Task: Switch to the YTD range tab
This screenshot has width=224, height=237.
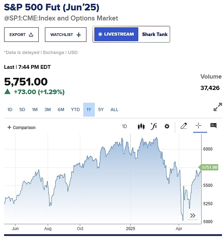Action: [75, 110]
